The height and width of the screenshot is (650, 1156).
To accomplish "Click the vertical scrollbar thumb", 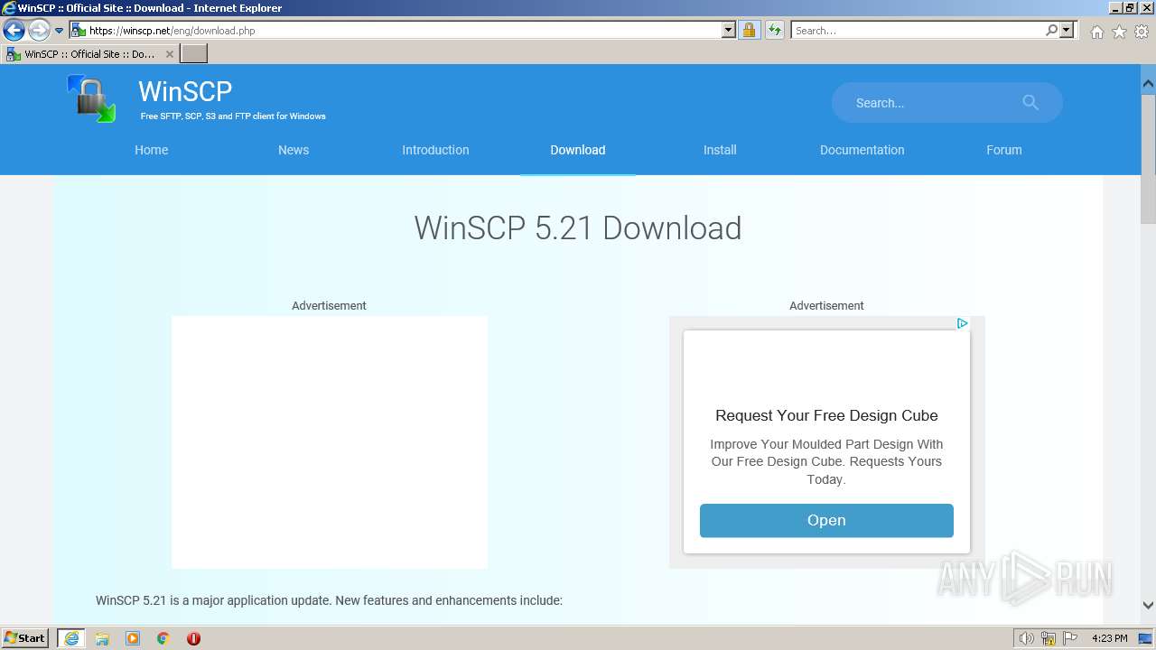I will (1148, 158).
